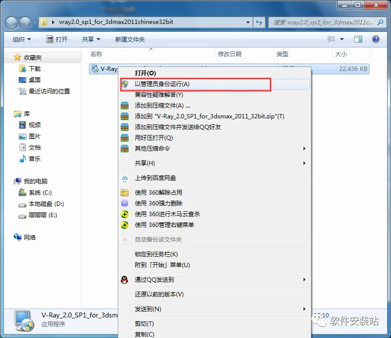Open 最近访问的位置 in navigation pane

(x=44, y=91)
